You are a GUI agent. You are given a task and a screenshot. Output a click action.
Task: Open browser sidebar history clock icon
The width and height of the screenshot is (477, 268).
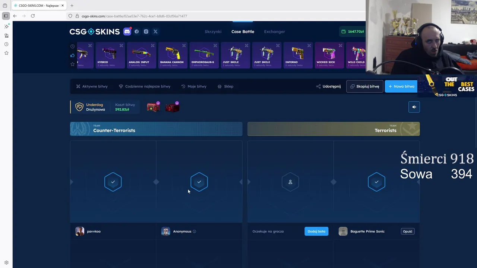(x=6, y=44)
